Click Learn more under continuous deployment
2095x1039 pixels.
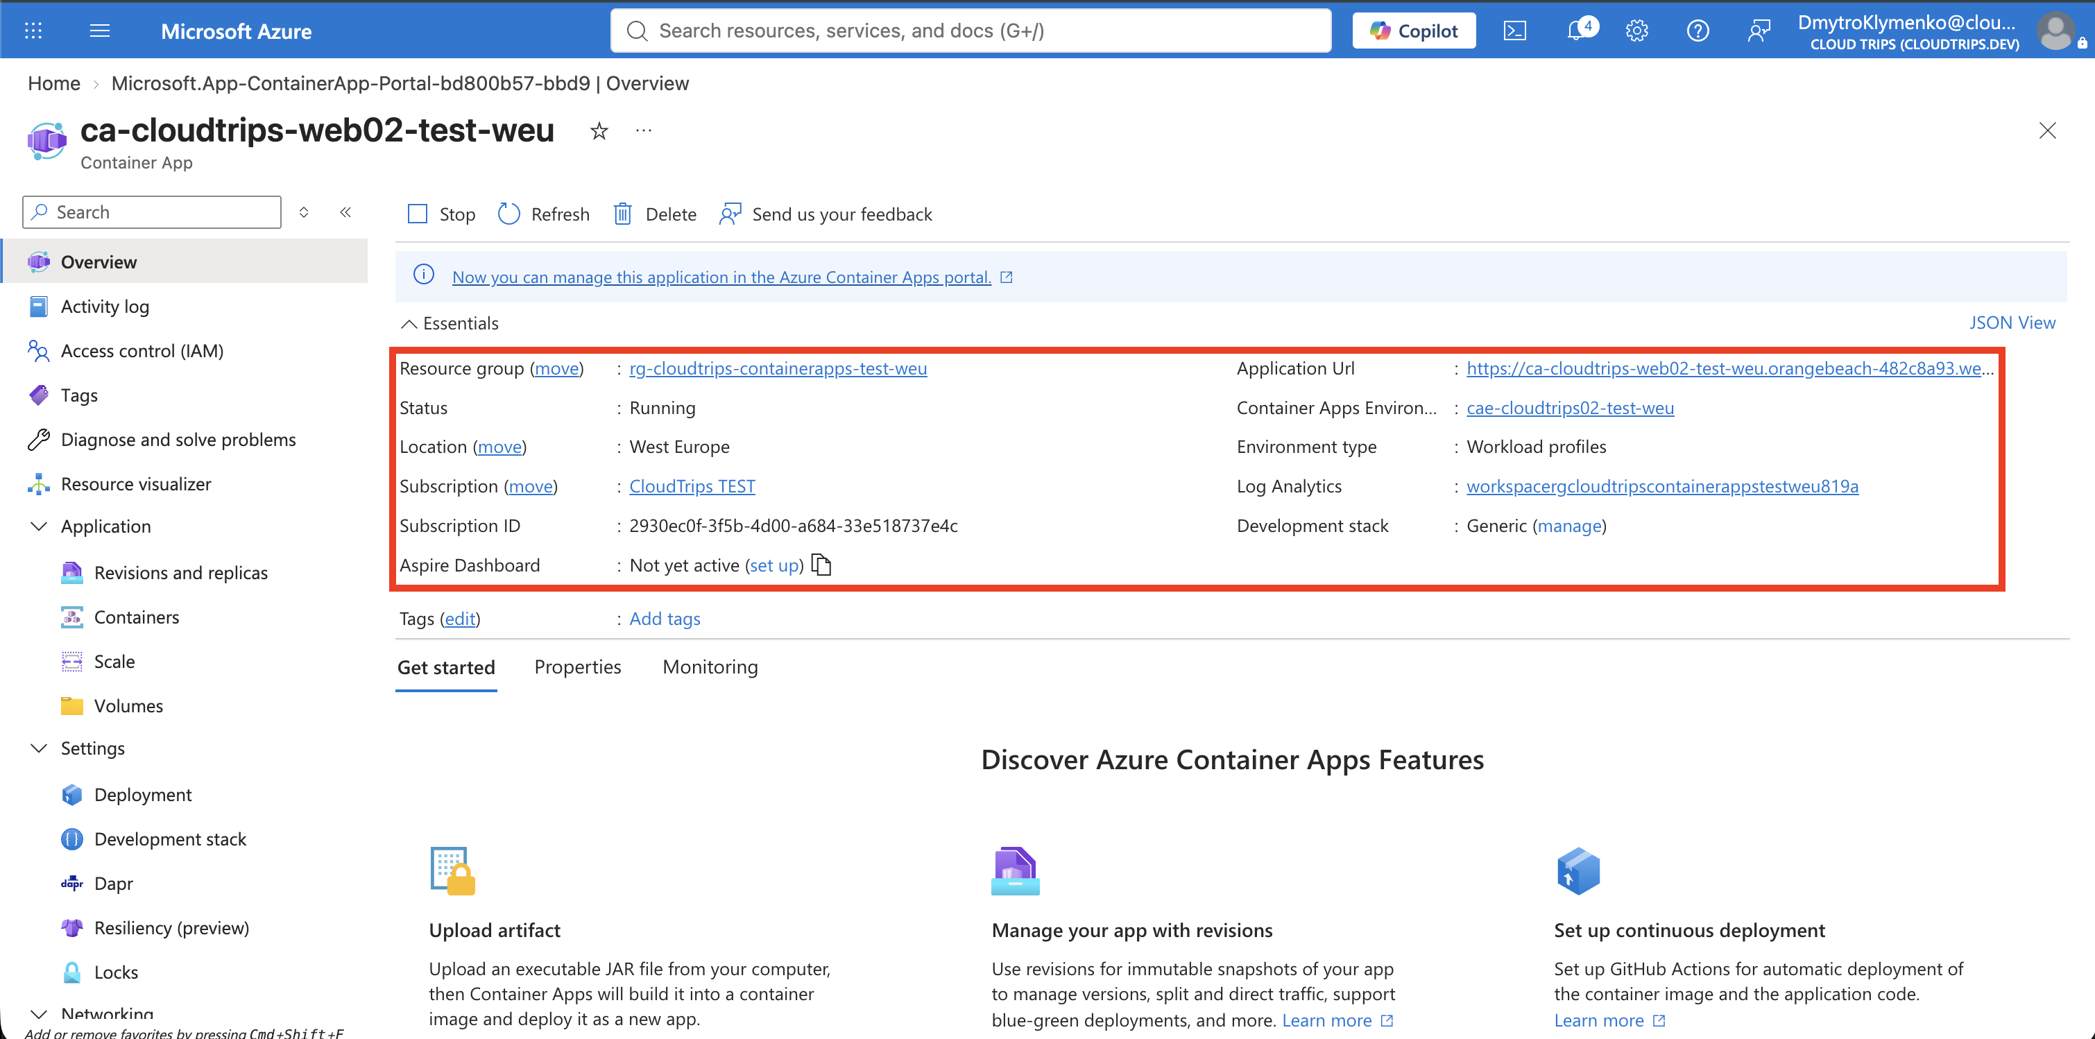pos(1609,1020)
